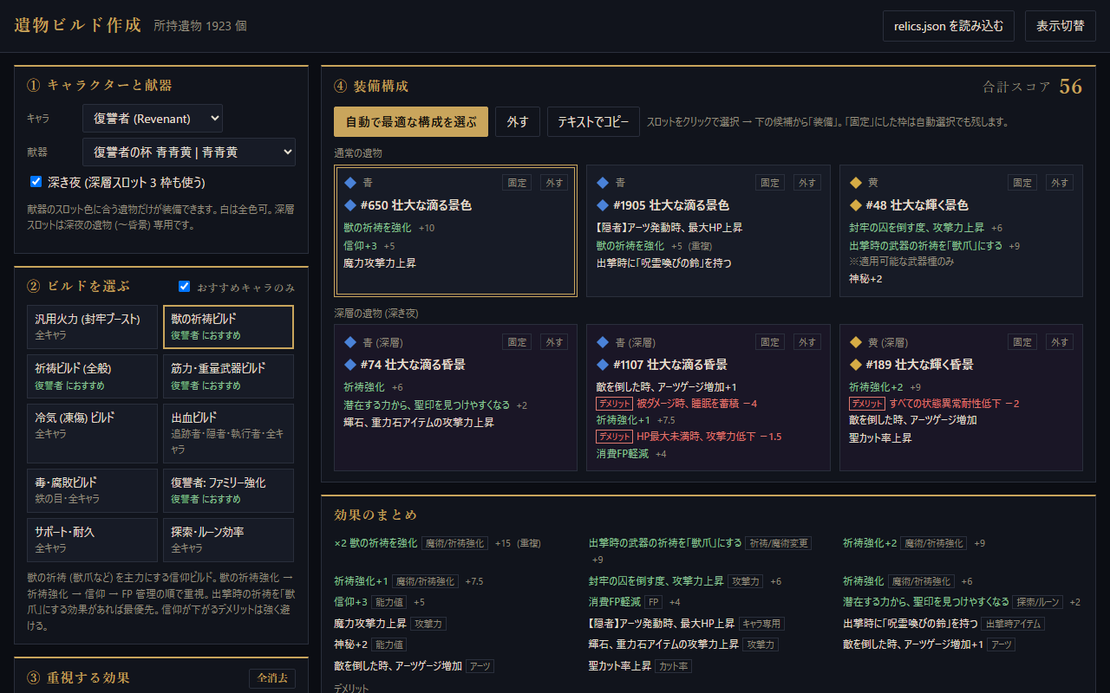Click blue diamond icon of relic #1905
This screenshot has height=693, width=1110.
(603, 205)
